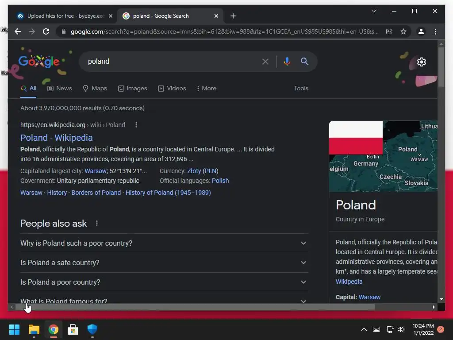The image size is (453, 340).
Task: Open the 'History' sitelink under Wikipedia result
Action: pyautogui.click(x=57, y=193)
